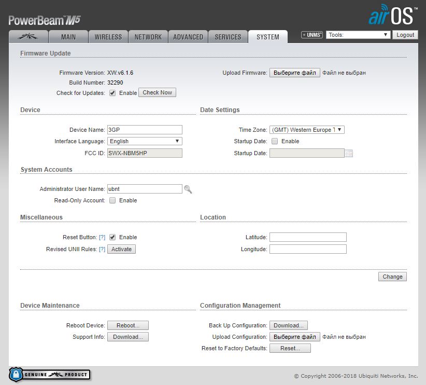
Task: Open the Ubiquiti logo tab
Action: pyautogui.click(x=29, y=37)
